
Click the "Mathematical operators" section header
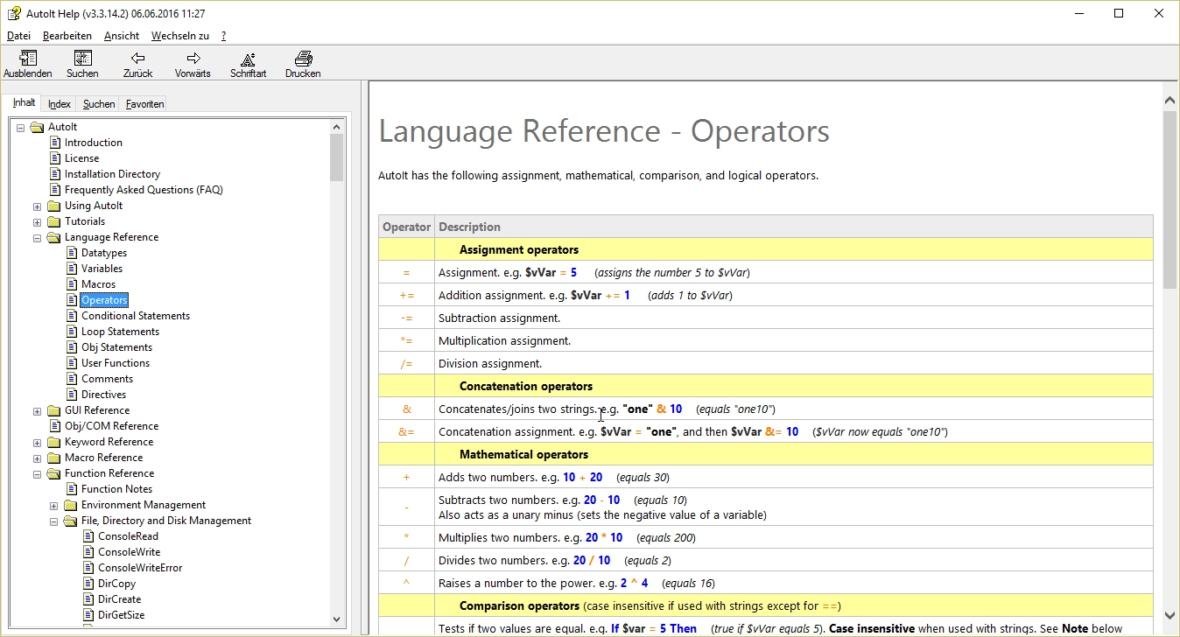point(523,454)
